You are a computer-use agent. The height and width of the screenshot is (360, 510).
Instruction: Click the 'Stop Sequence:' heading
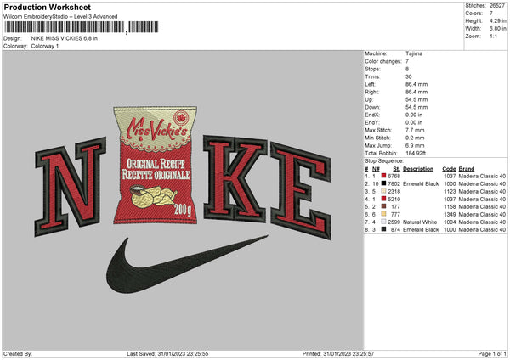384,161
